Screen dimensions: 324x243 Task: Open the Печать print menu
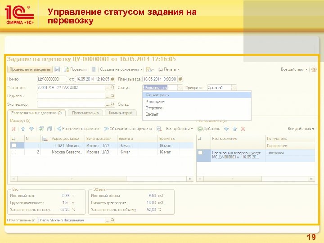click(169, 69)
